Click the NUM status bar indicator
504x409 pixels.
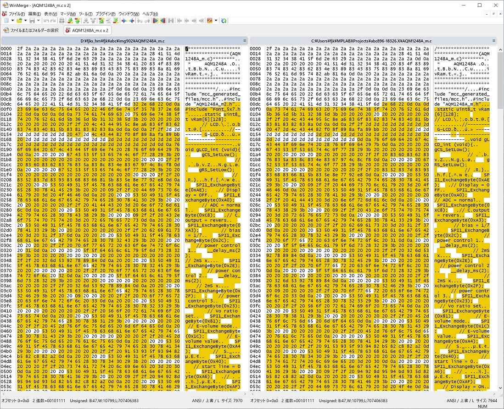[482, 406]
